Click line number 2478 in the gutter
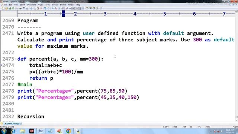Image resolution: width=238 pixels, height=134 pixels. click(8, 91)
